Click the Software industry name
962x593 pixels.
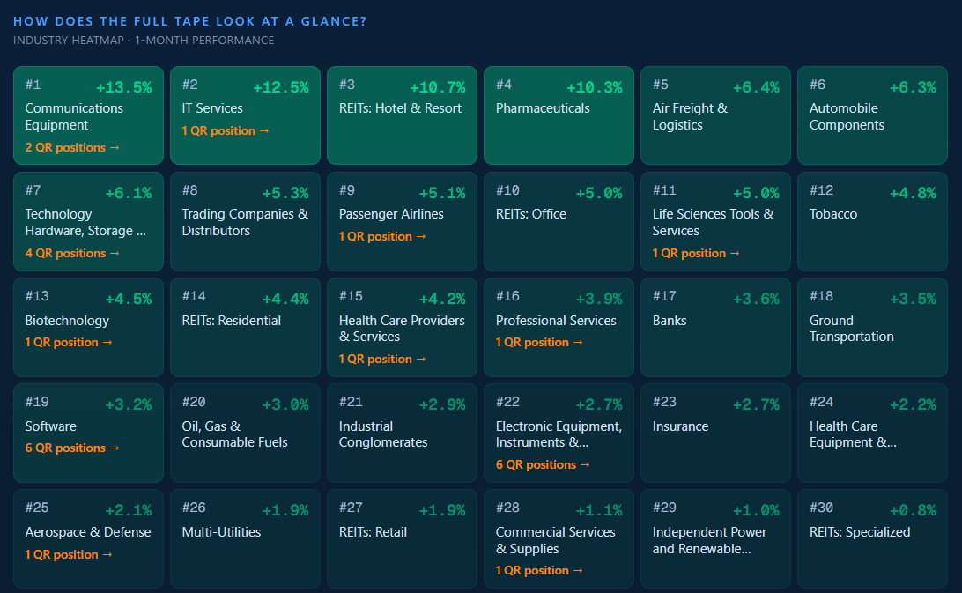tap(51, 426)
